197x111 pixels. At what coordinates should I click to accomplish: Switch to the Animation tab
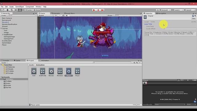point(44,60)
